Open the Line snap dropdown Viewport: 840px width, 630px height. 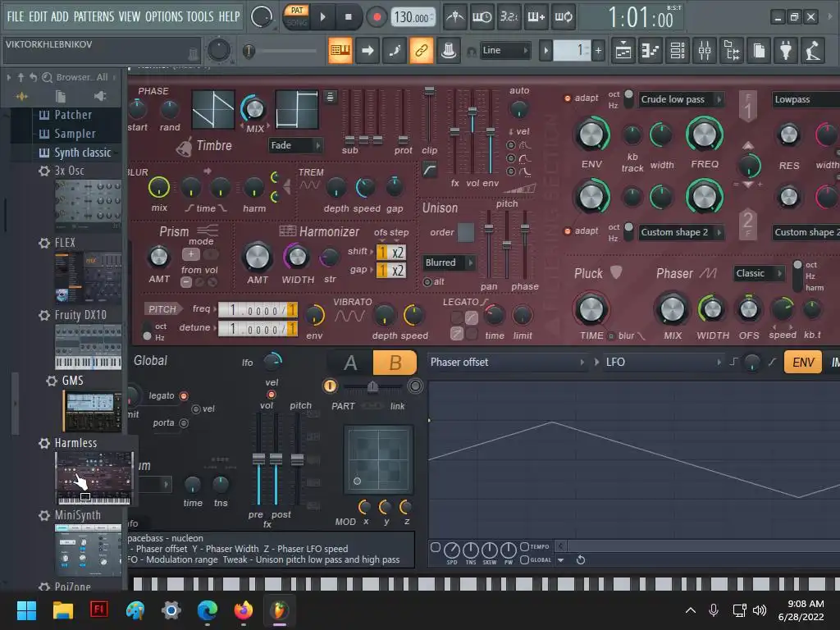504,50
